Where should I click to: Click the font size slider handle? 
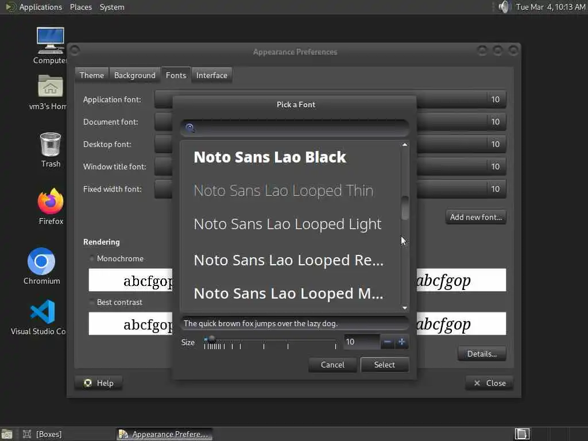point(211,339)
